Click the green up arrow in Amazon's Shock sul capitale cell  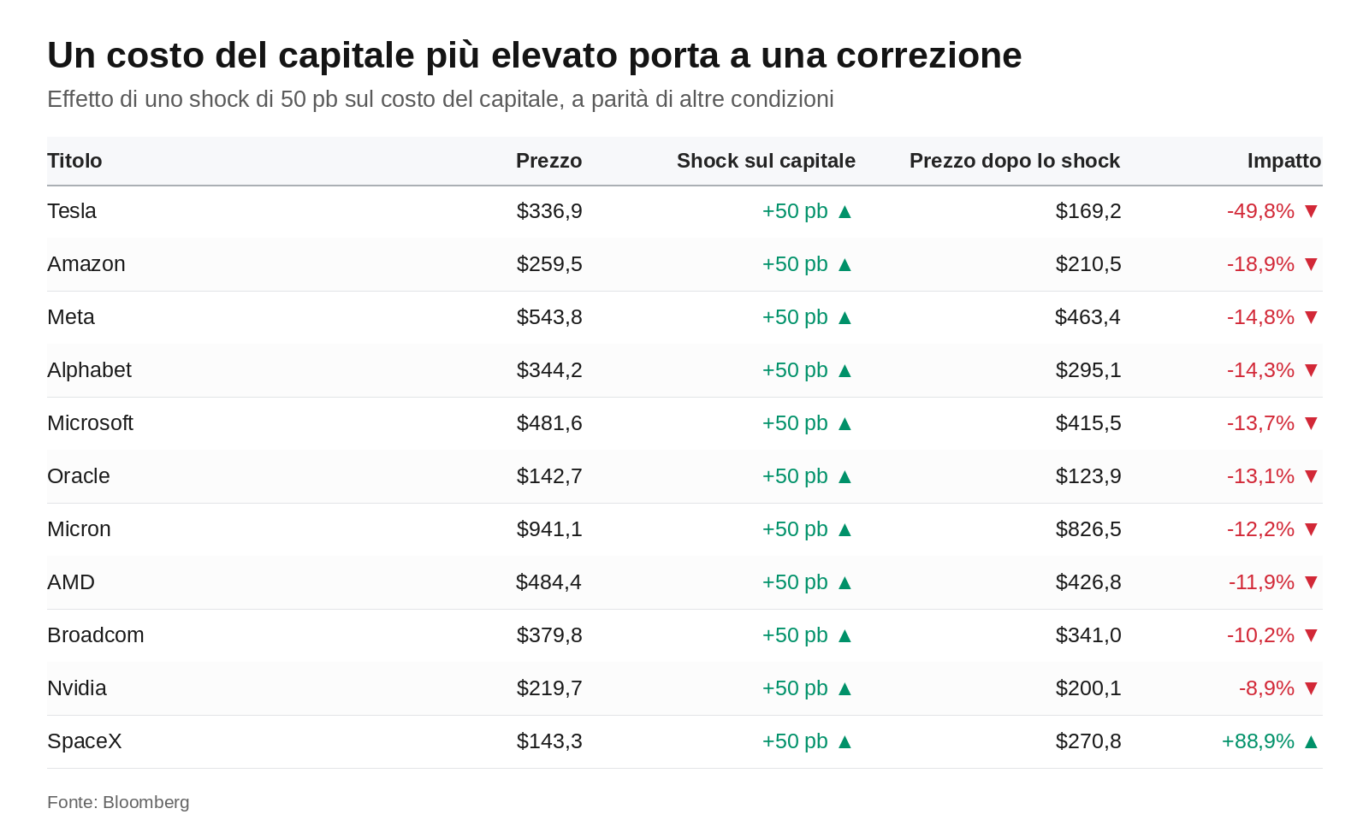click(x=845, y=264)
